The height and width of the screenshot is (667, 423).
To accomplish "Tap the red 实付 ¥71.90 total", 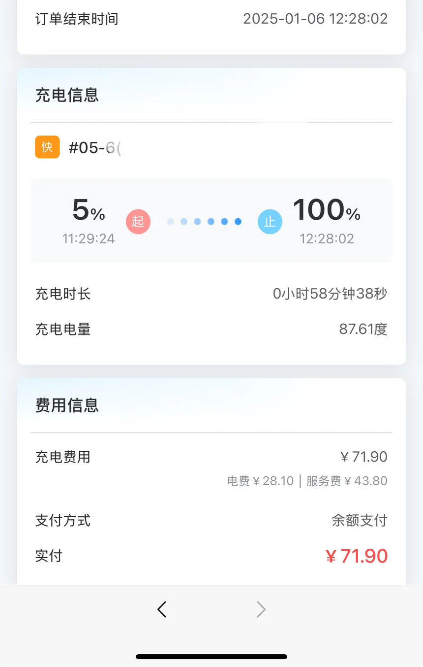I will (x=357, y=556).
